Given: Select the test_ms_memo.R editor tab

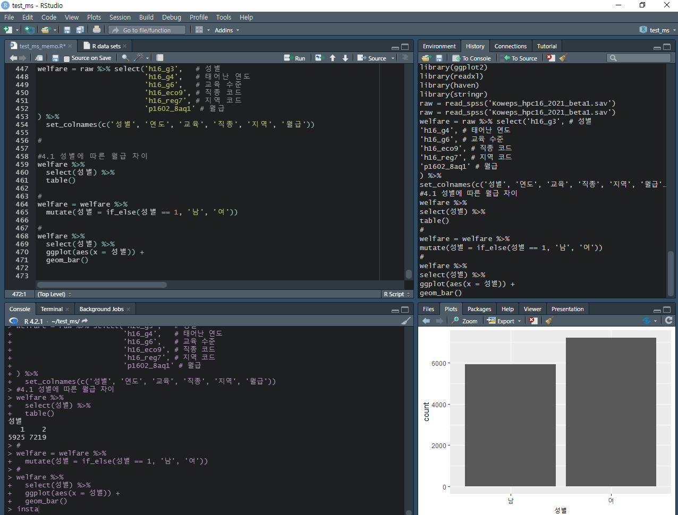Looking at the screenshot, I should 42,46.
